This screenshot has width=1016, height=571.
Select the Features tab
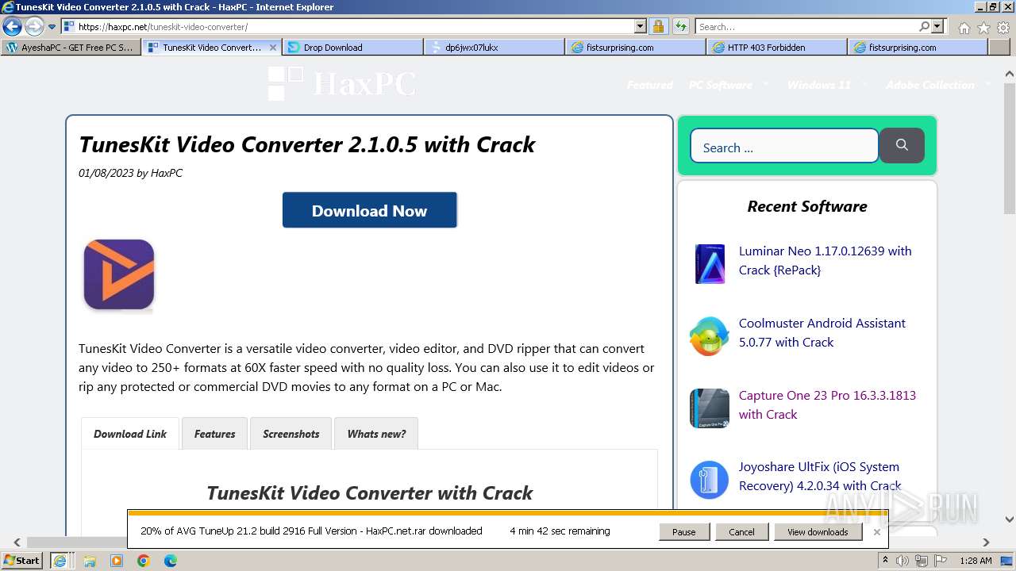pos(214,434)
